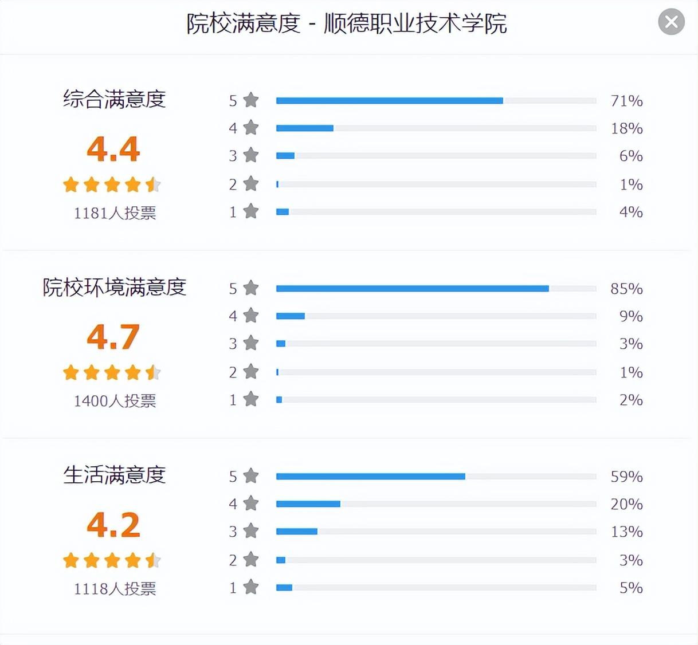Click the 2-star icon under 生活满意度
Screen dimensions: 698x645
tap(251, 560)
